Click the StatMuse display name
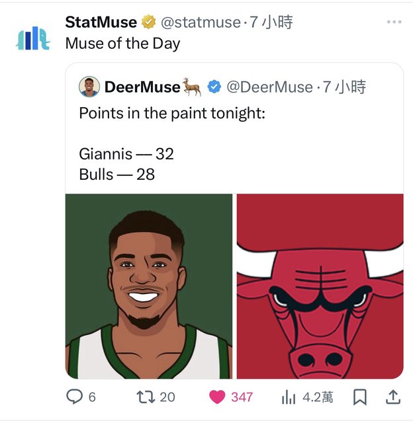This screenshot has height=423, width=413. 101,22
